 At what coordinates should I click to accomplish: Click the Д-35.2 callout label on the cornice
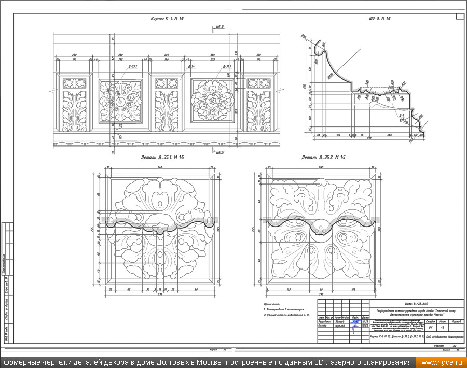(x=132, y=67)
